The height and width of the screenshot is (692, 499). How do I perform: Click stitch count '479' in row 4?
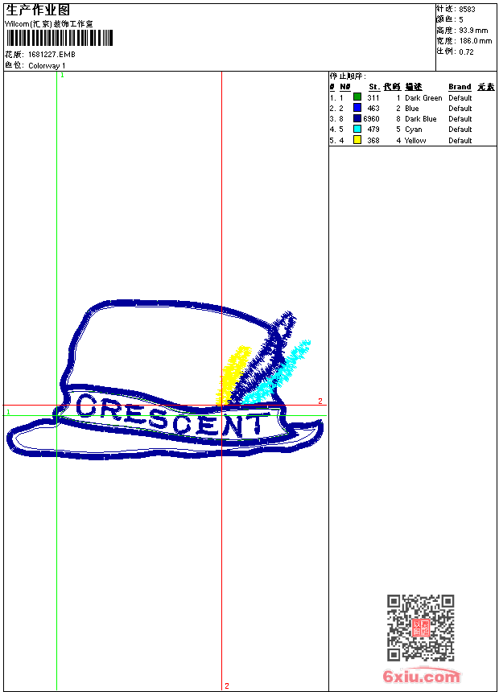(373, 130)
